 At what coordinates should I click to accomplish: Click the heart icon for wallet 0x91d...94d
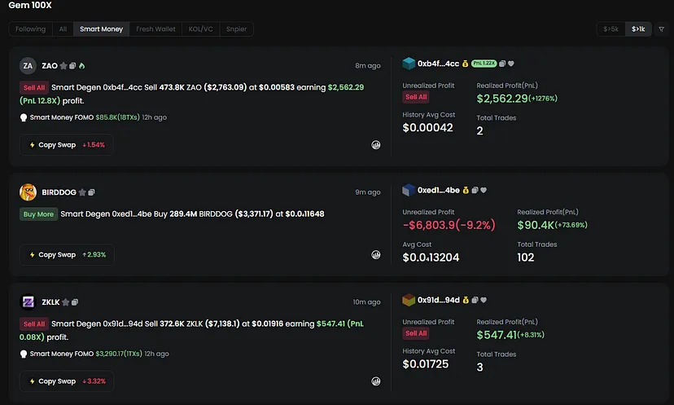coord(484,301)
